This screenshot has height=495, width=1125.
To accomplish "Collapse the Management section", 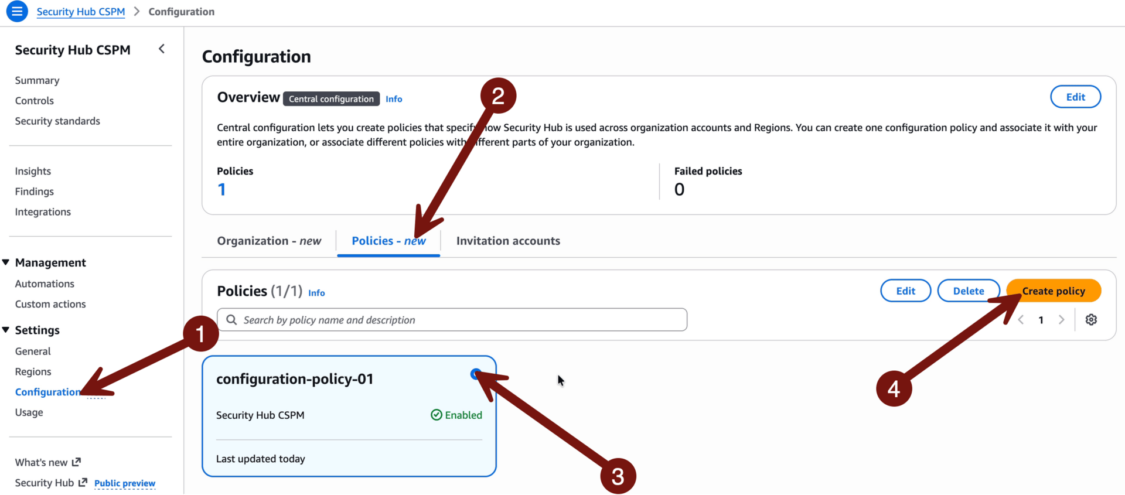I will point(6,262).
